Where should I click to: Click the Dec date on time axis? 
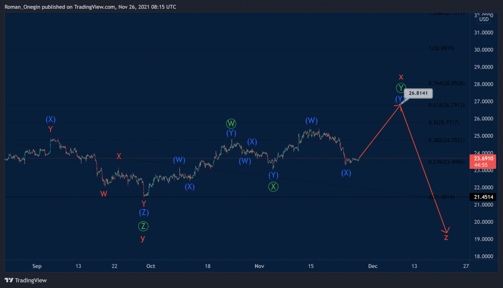coord(373,266)
